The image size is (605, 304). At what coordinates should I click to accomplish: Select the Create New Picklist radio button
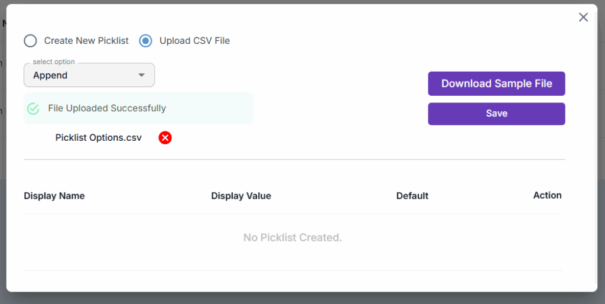pyautogui.click(x=30, y=41)
